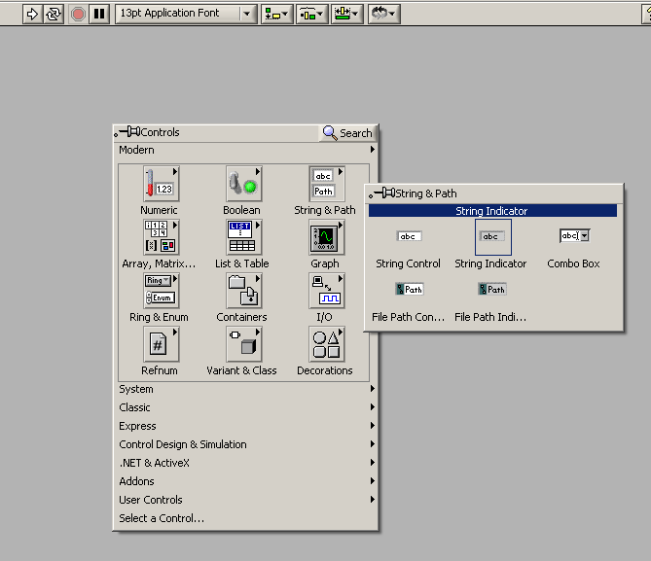Open the Reorder toolbar menu
The width and height of the screenshot is (651, 561).
point(384,15)
